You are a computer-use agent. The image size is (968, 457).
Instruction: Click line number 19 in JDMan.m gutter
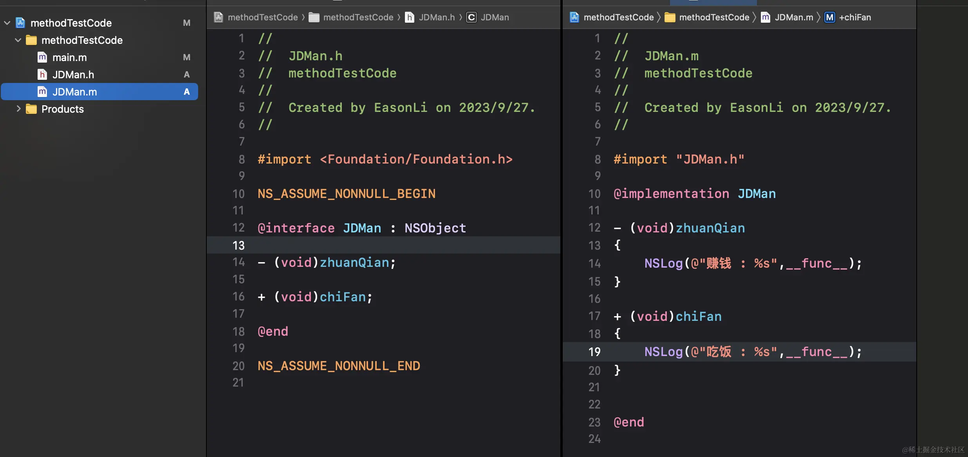point(594,352)
